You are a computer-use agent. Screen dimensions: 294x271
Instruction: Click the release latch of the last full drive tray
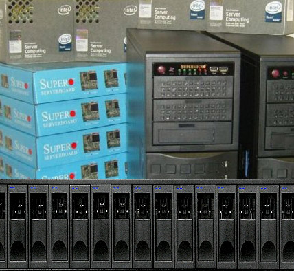point(269,204)
